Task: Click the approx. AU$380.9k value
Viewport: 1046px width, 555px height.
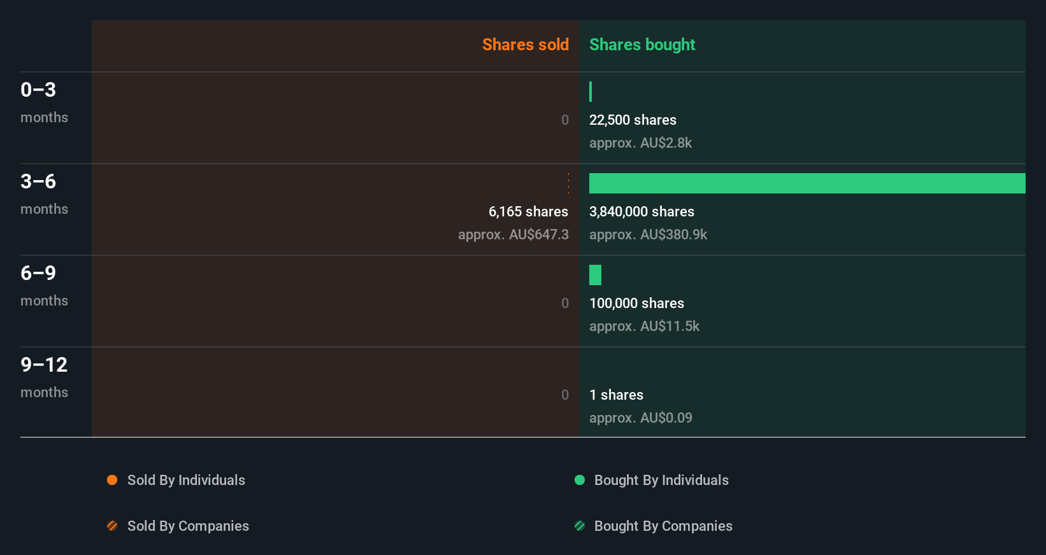Action: point(648,234)
